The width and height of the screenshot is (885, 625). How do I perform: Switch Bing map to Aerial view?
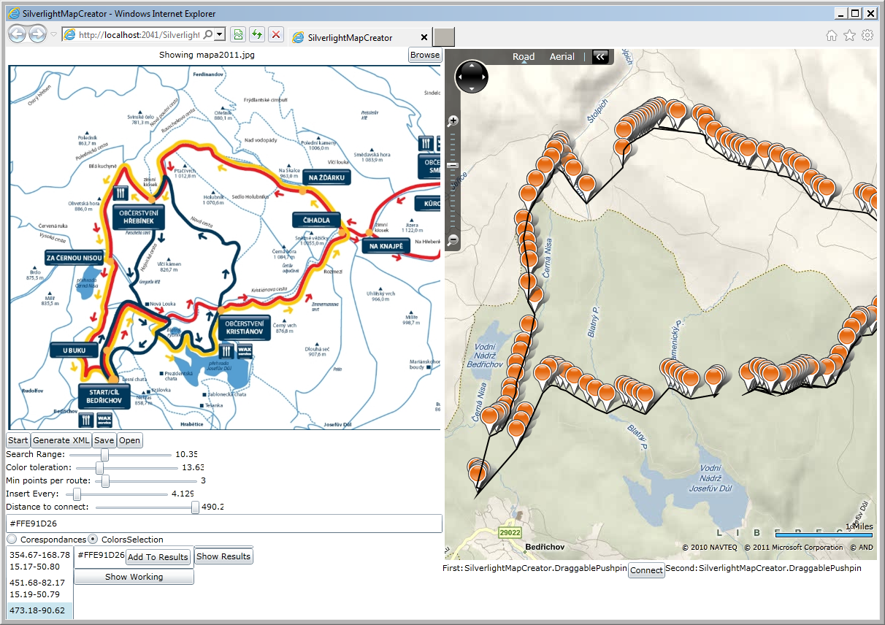[562, 56]
